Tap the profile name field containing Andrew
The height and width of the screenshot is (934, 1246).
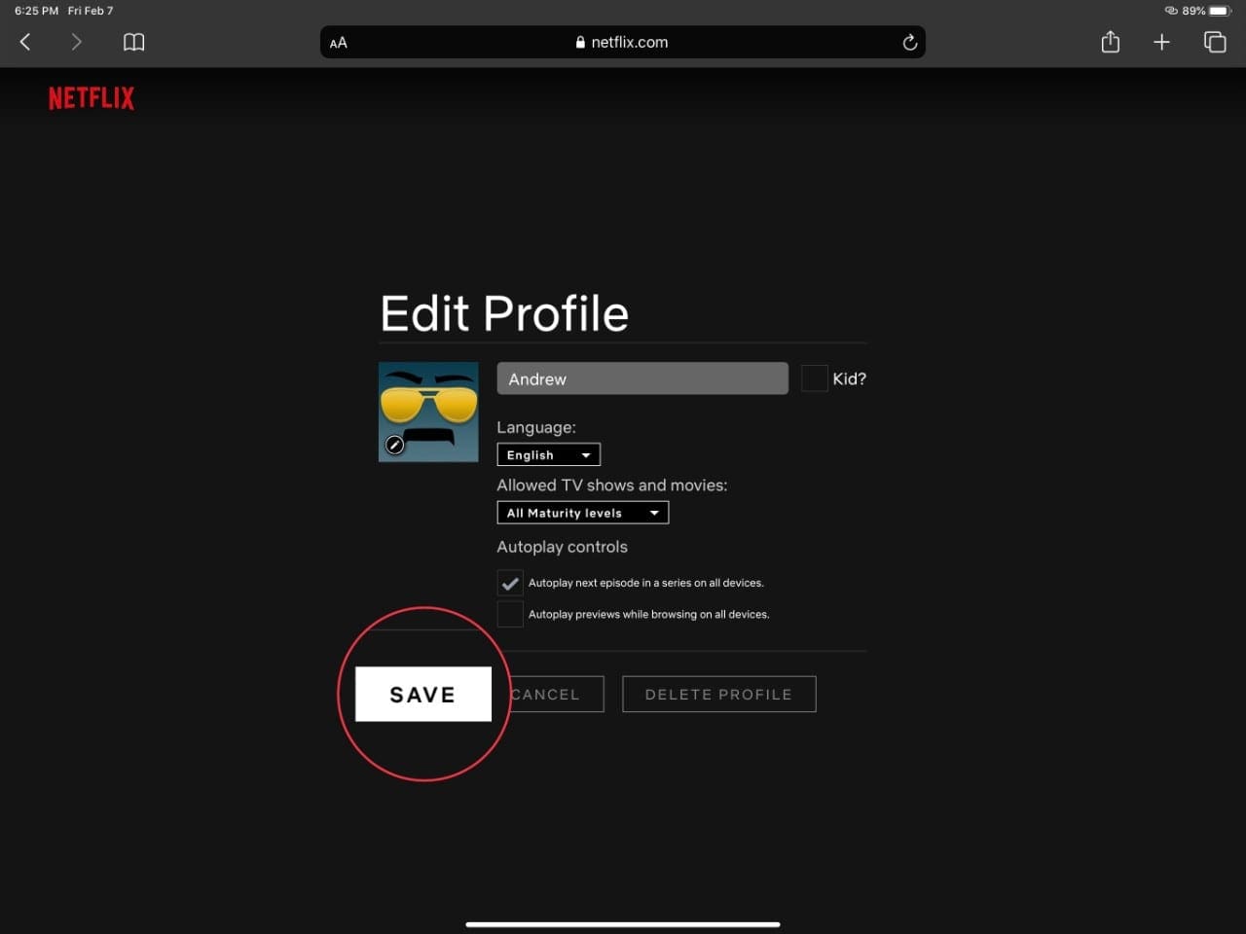tap(642, 378)
